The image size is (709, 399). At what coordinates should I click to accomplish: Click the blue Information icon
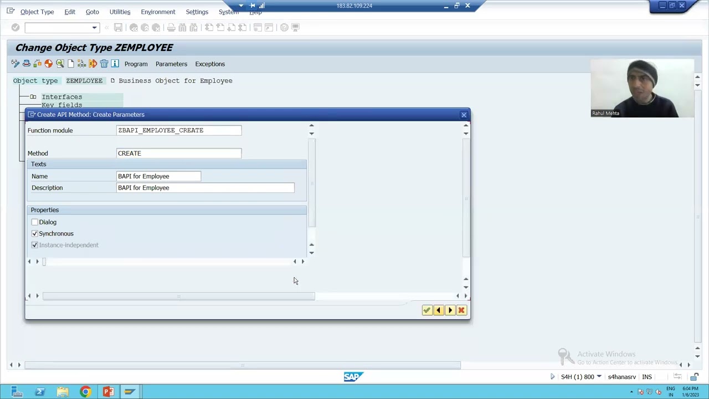(x=115, y=64)
